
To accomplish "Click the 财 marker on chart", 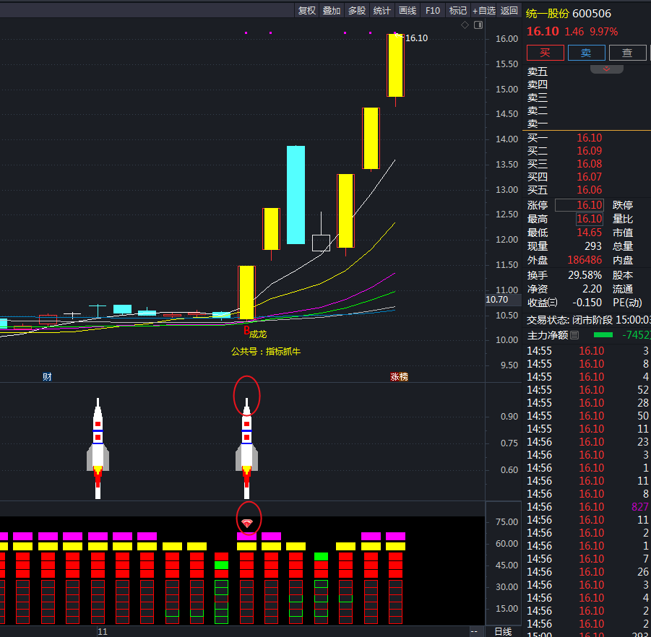I will pos(47,377).
